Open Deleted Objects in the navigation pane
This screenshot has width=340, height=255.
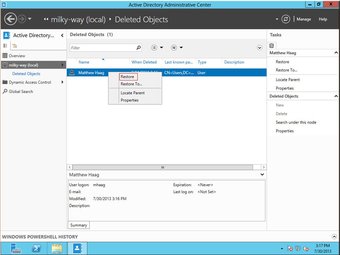tap(26, 74)
